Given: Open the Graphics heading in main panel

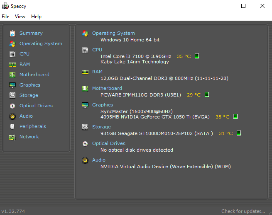Looking at the screenshot, I should [x=102, y=105].
